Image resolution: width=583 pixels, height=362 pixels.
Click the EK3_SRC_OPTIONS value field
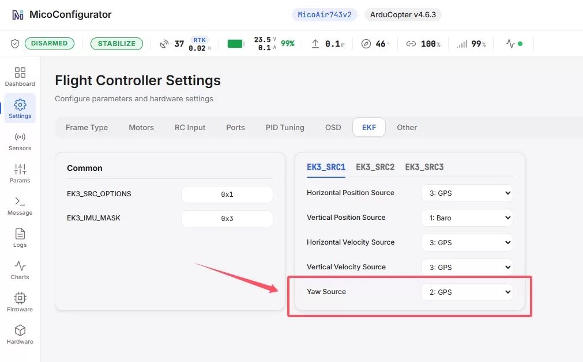[227, 195]
